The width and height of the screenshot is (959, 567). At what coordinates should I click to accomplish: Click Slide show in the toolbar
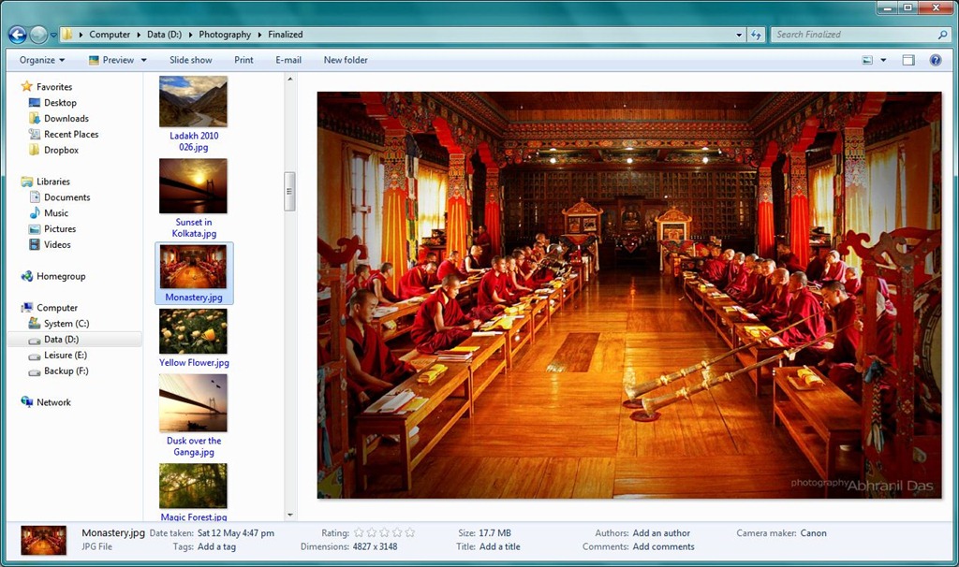tap(190, 60)
